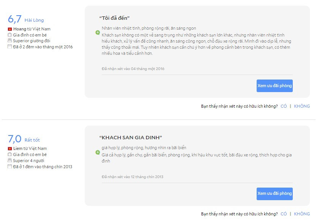Screen dimensions: 319x223
Task: Click the calendar icon for tháng một 2016 stay
Action: click(x=10, y=47)
